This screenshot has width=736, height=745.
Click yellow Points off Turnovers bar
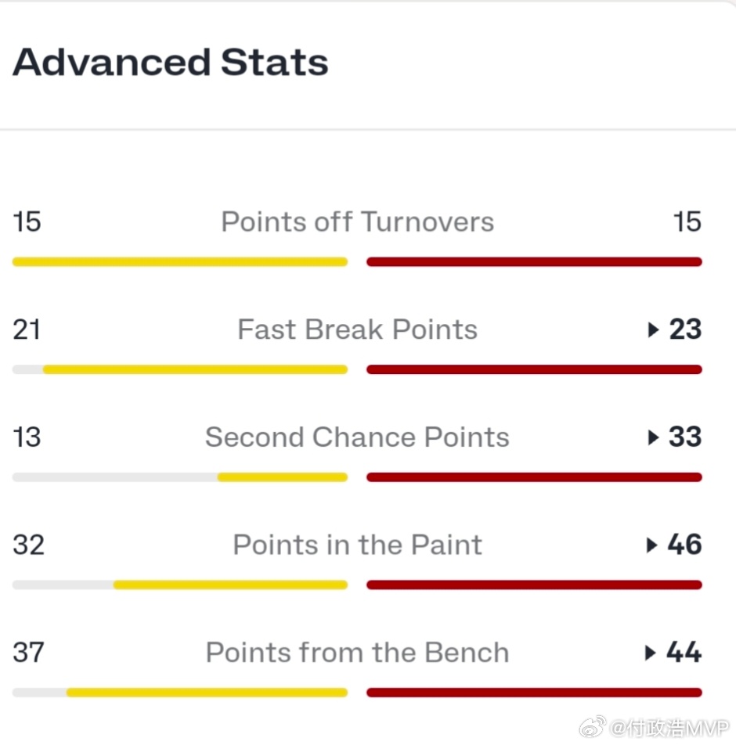click(180, 262)
